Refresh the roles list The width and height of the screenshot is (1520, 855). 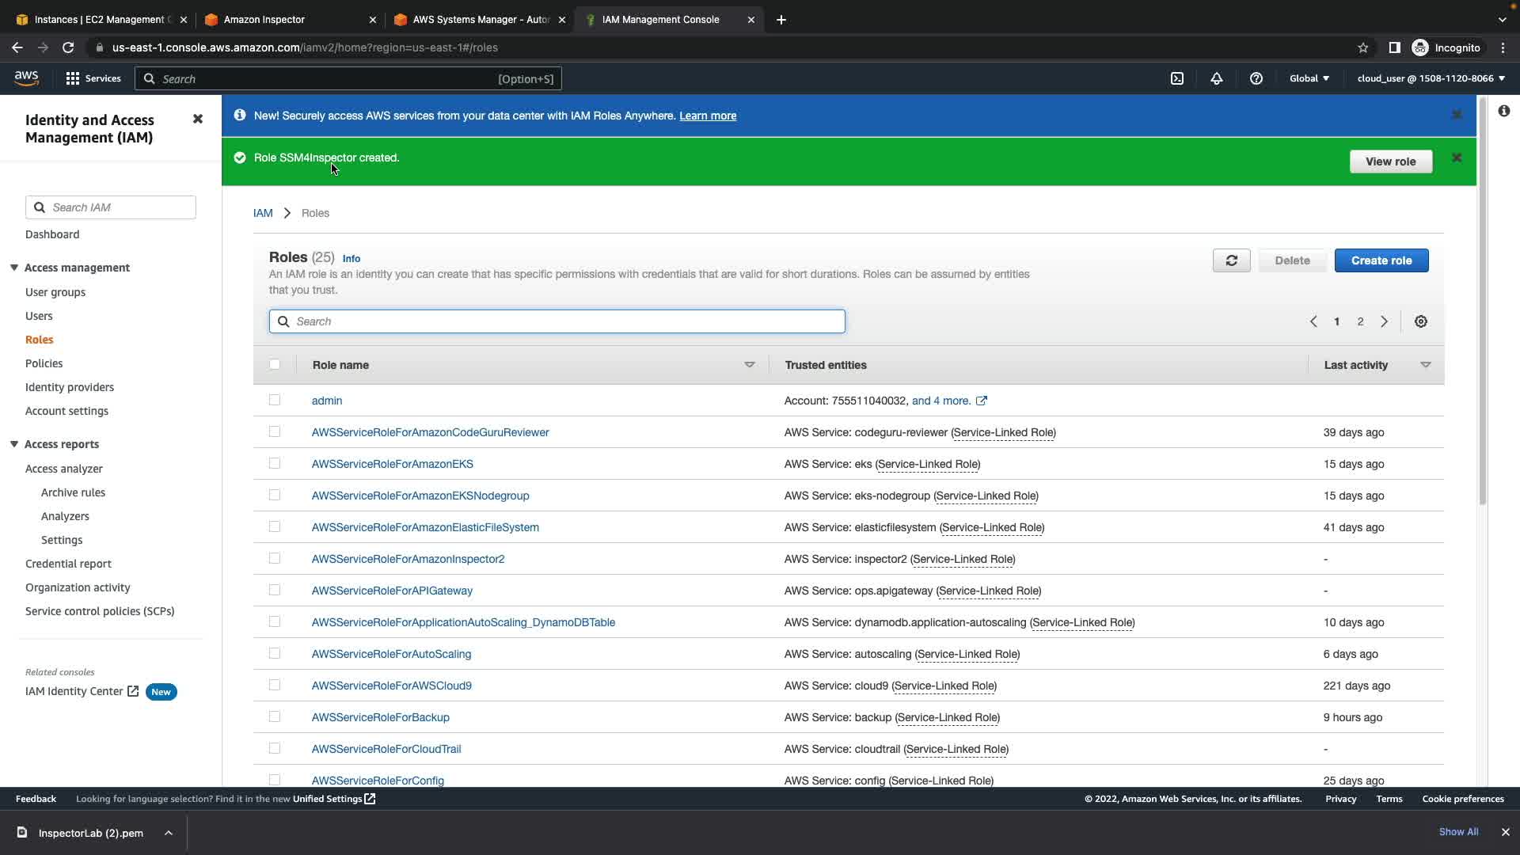(1231, 260)
